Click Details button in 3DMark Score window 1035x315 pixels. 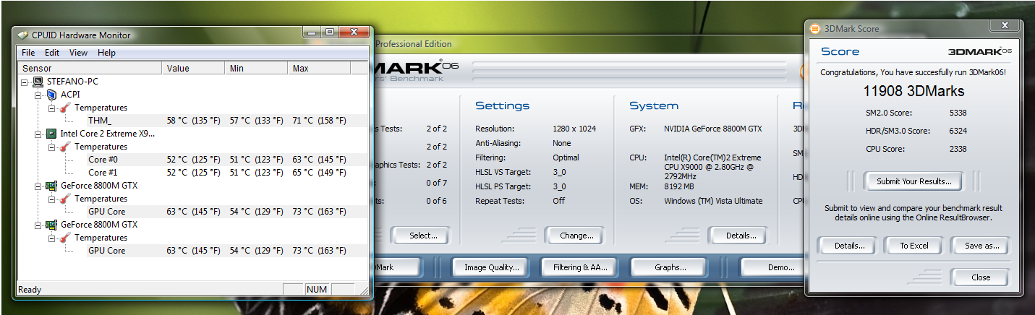[x=849, y=246]
